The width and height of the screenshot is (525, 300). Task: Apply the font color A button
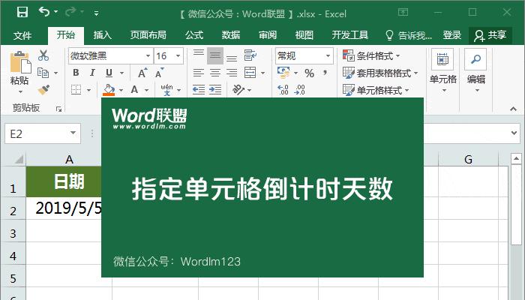tap(134, 90)
